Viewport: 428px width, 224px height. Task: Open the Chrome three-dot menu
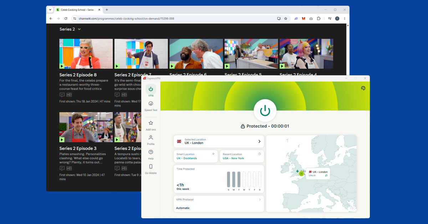point(345,18)
